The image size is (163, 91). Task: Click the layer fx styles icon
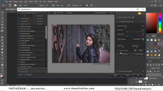(x=143, y=85)
